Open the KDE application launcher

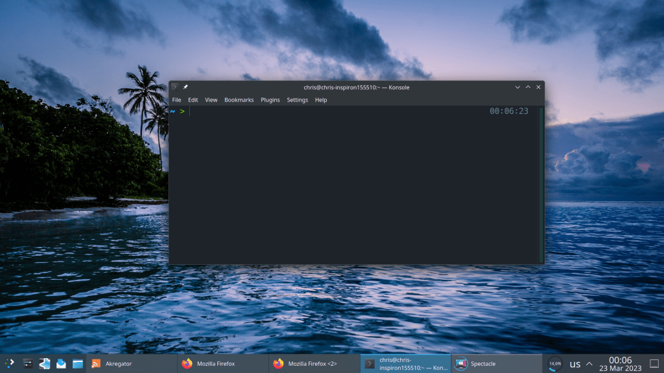[10, 364]
